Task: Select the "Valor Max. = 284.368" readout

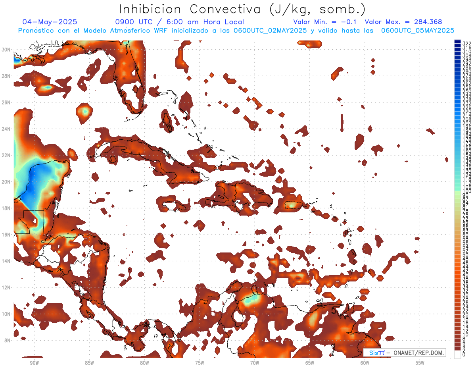Action: coord(403,22)
